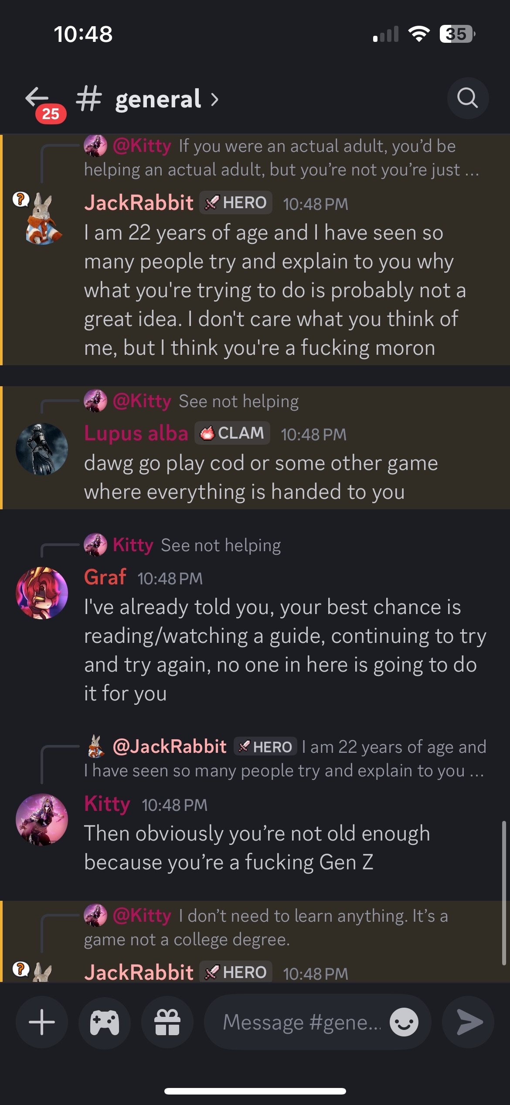
Task: Tap the CLAM role badge beside Lupus alba
Action: pyautogui.click(x=232, y=433)
